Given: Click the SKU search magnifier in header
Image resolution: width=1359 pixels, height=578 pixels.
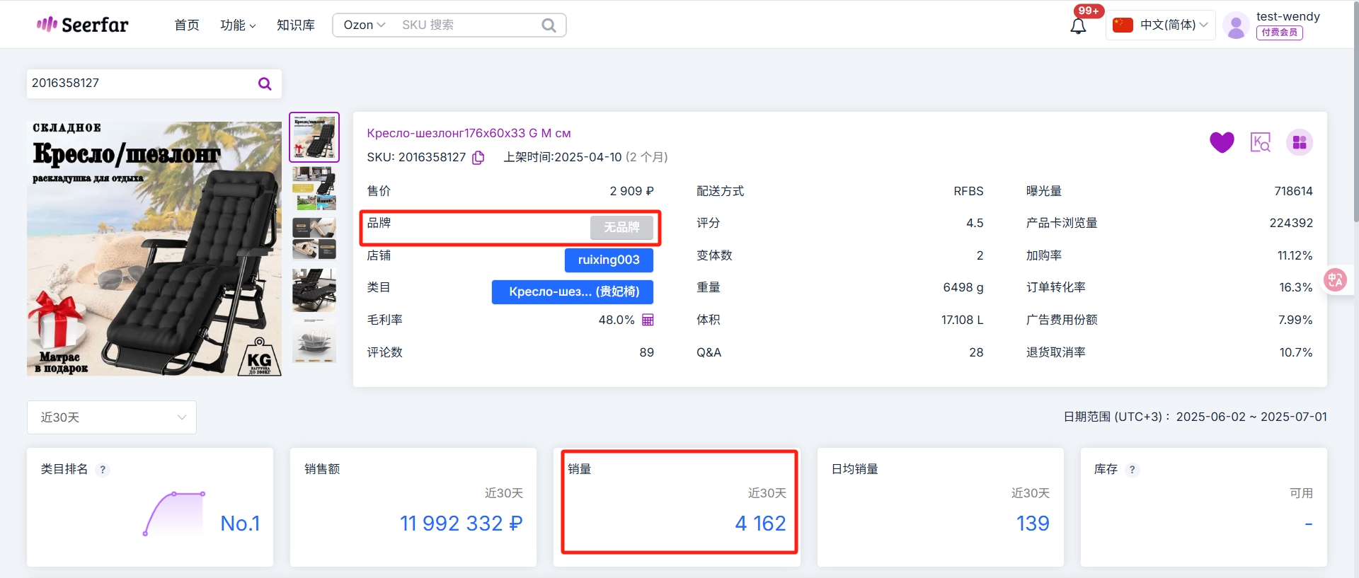Looking at the screenshot, I should (549, 25).
